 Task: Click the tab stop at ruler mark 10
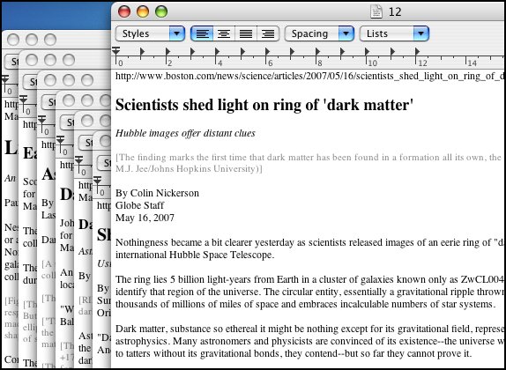click(x=367, y=51)
